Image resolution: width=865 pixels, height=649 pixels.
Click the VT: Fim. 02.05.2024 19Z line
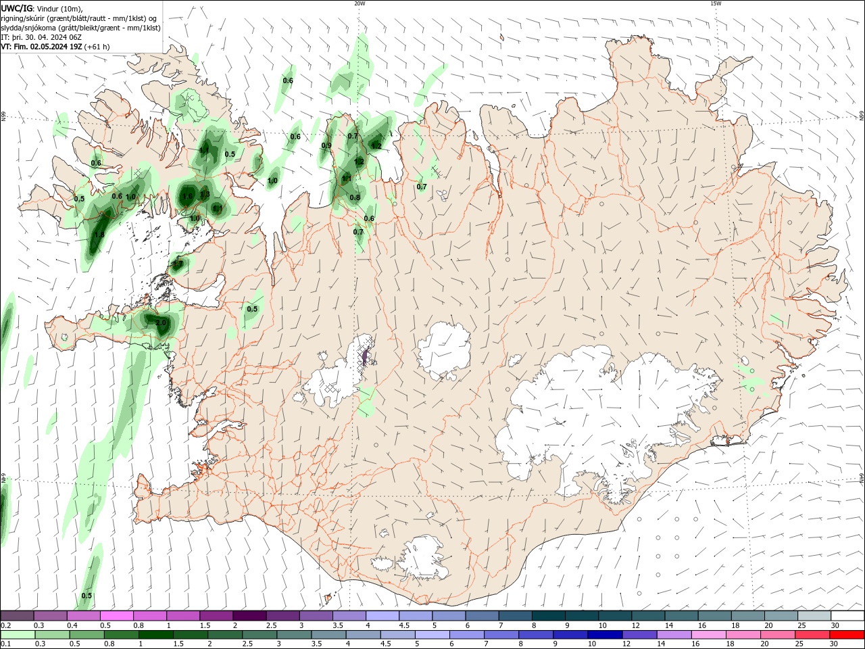(55, 47)
